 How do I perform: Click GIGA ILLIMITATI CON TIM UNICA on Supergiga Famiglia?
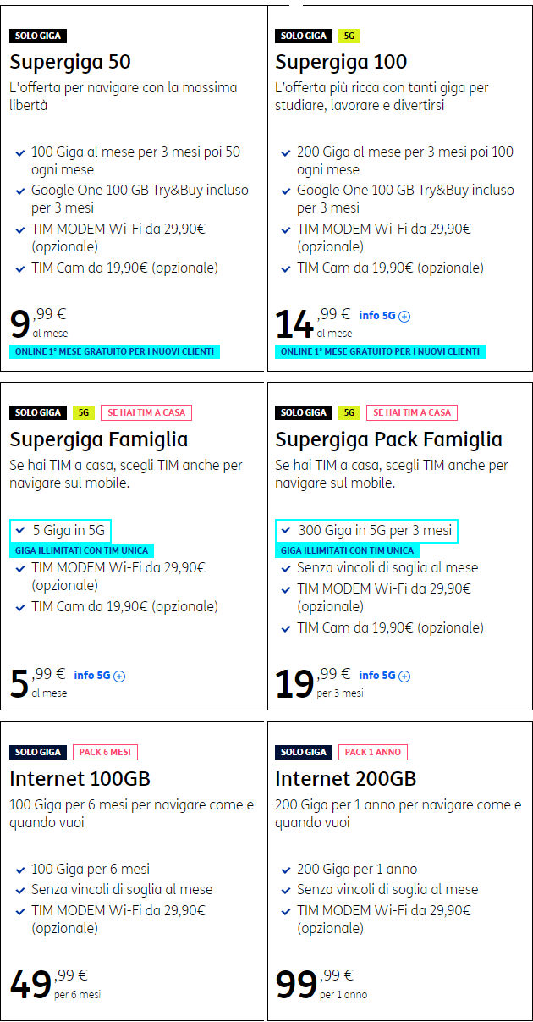point(82,550)
